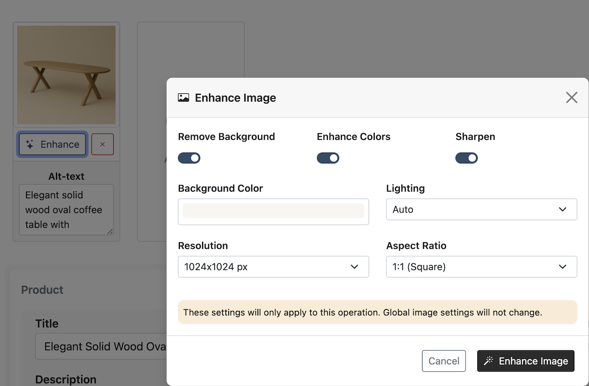Click the red × to delete the table image

tap(102, 144)
